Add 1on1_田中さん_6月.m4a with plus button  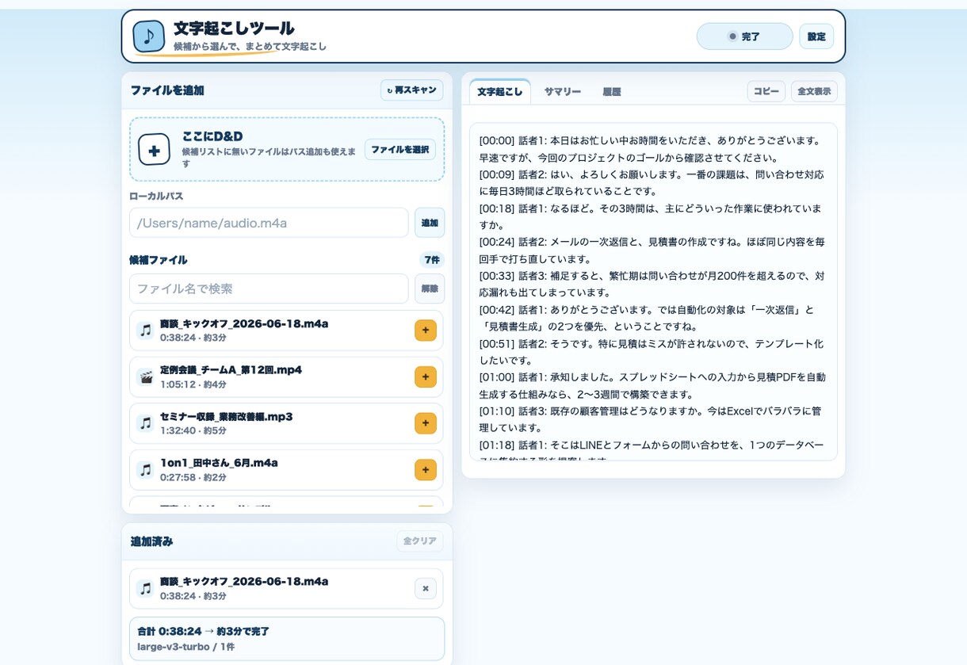[426, 470]
